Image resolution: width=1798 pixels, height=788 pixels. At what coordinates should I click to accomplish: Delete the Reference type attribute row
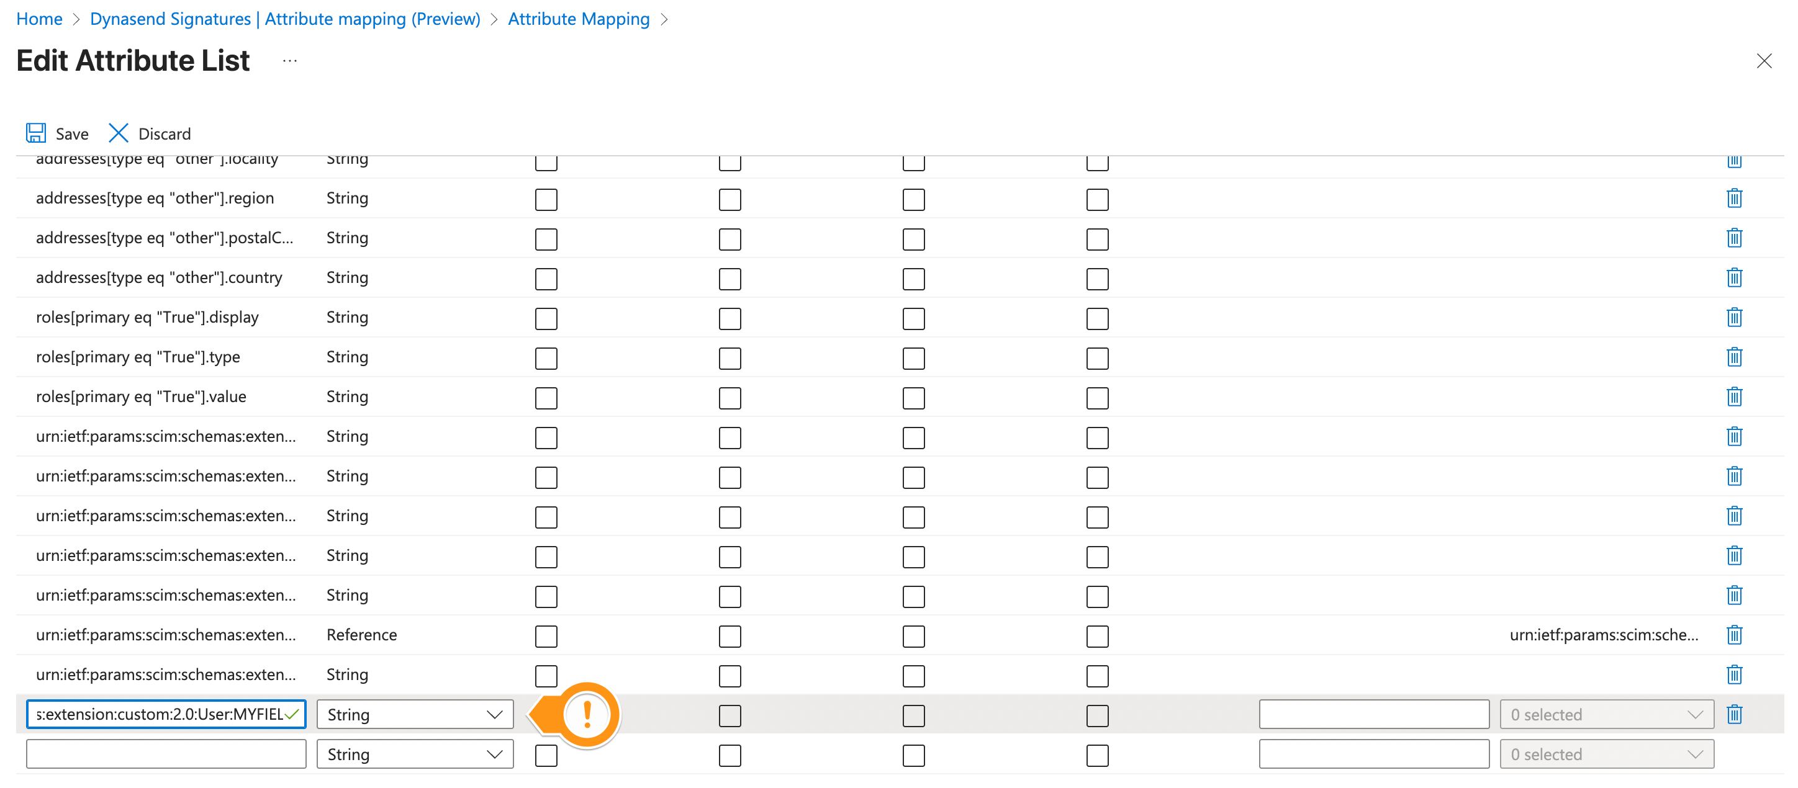(x=1736, y=635)
